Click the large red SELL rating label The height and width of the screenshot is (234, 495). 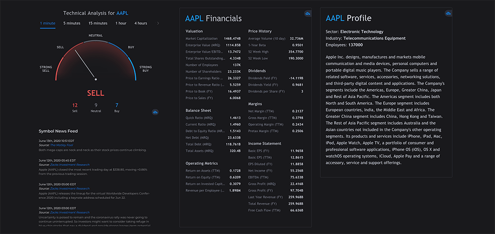coord(96,93)
